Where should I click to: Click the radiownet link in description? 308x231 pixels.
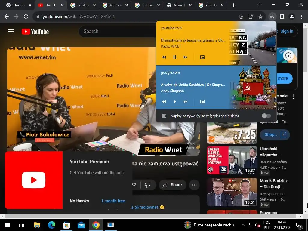pos(144,207)
